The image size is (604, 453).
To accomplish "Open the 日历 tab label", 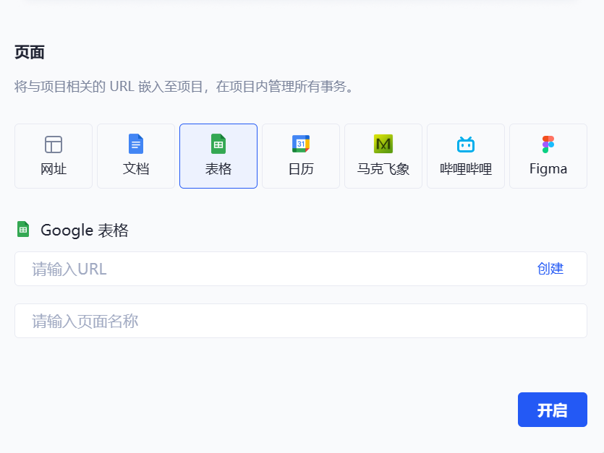I will coord(301,170).
